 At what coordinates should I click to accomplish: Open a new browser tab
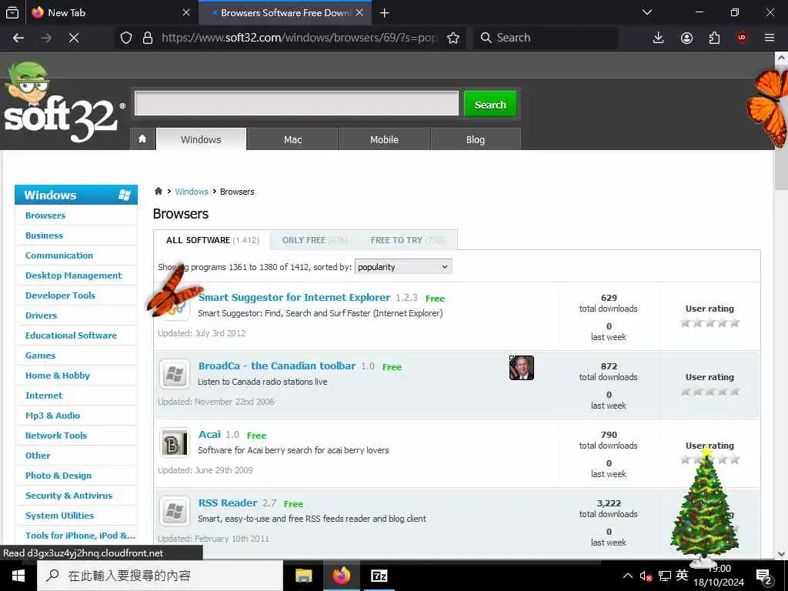click(385, 12)
